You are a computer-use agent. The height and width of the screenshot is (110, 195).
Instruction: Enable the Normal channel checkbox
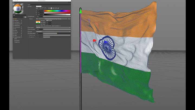[21, 32]
